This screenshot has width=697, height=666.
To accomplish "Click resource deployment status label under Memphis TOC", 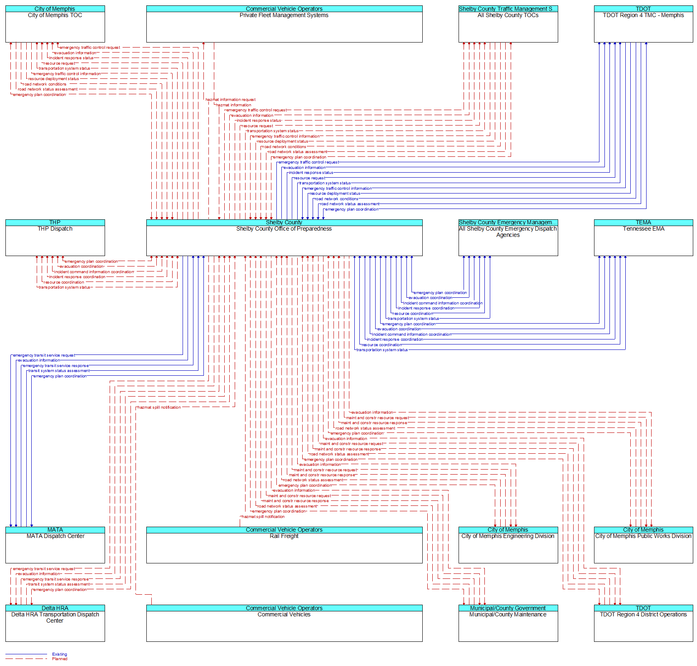I will pyautogui.click(x=53, y=79).
